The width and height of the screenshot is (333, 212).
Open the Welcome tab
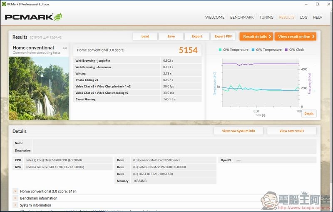pyautogui.click(x=215, y=17)
